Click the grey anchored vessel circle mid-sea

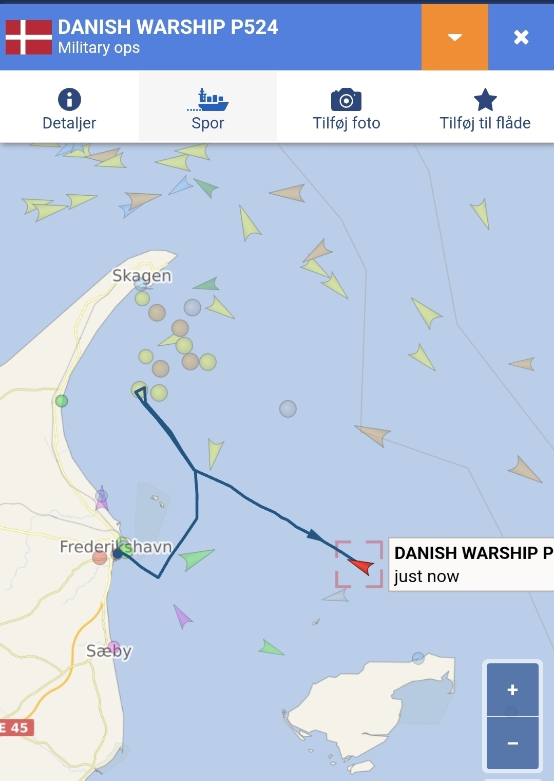point(288,409)
